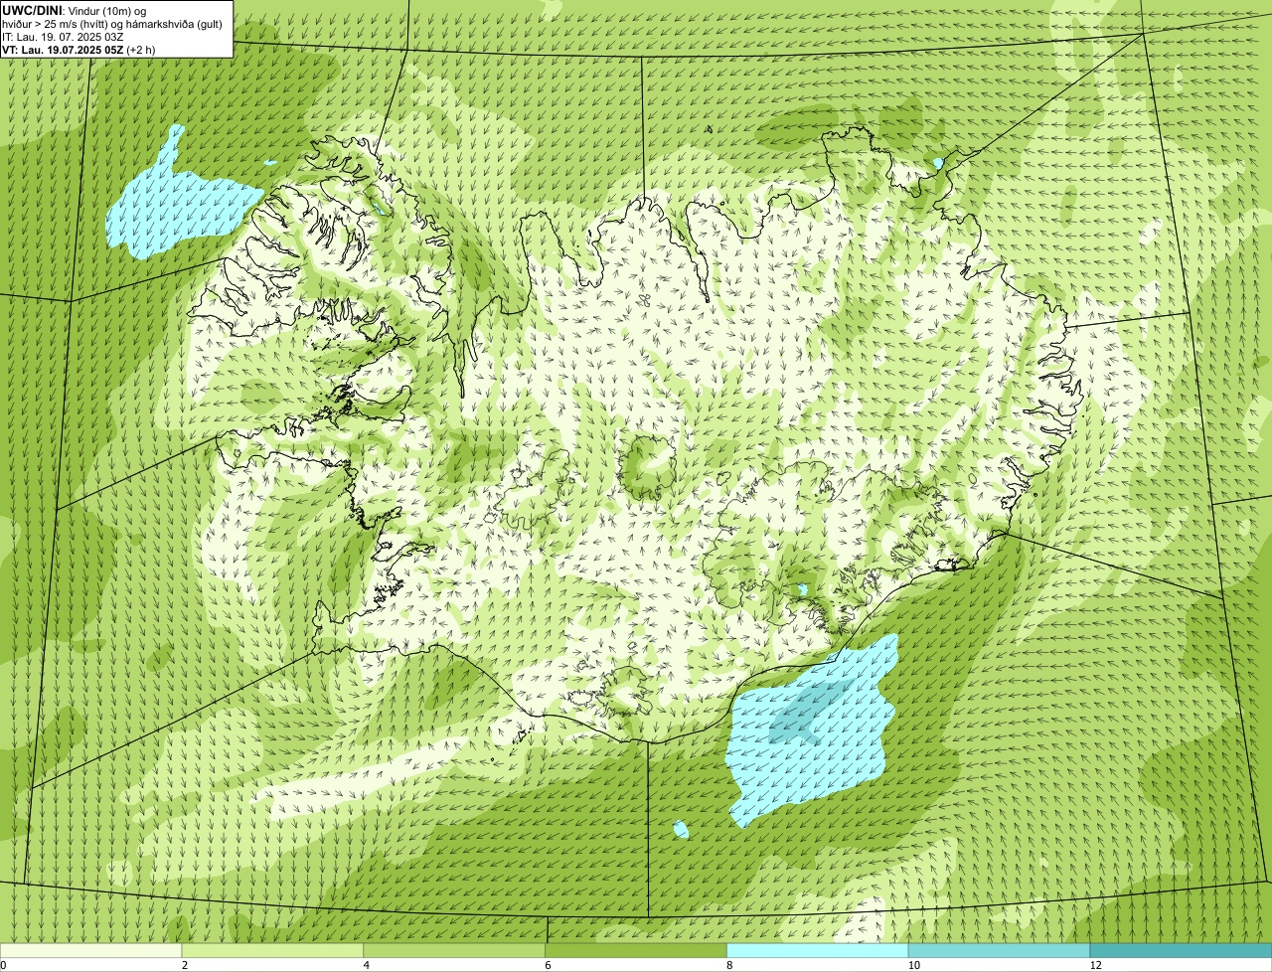Image resolution: width=1272 pixels, height=972 pixels.
Task: Click the "12" tick label on color scale
Action: [x=1095, y=965]
